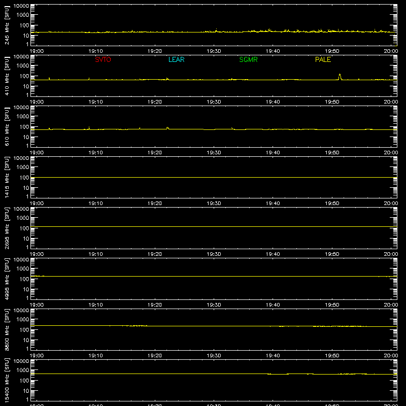Click 19:00 tick label under 1415 MHz plot
The height and width of the screenshot is (406, 406).
pyautogui.click(x=37, y=204)
